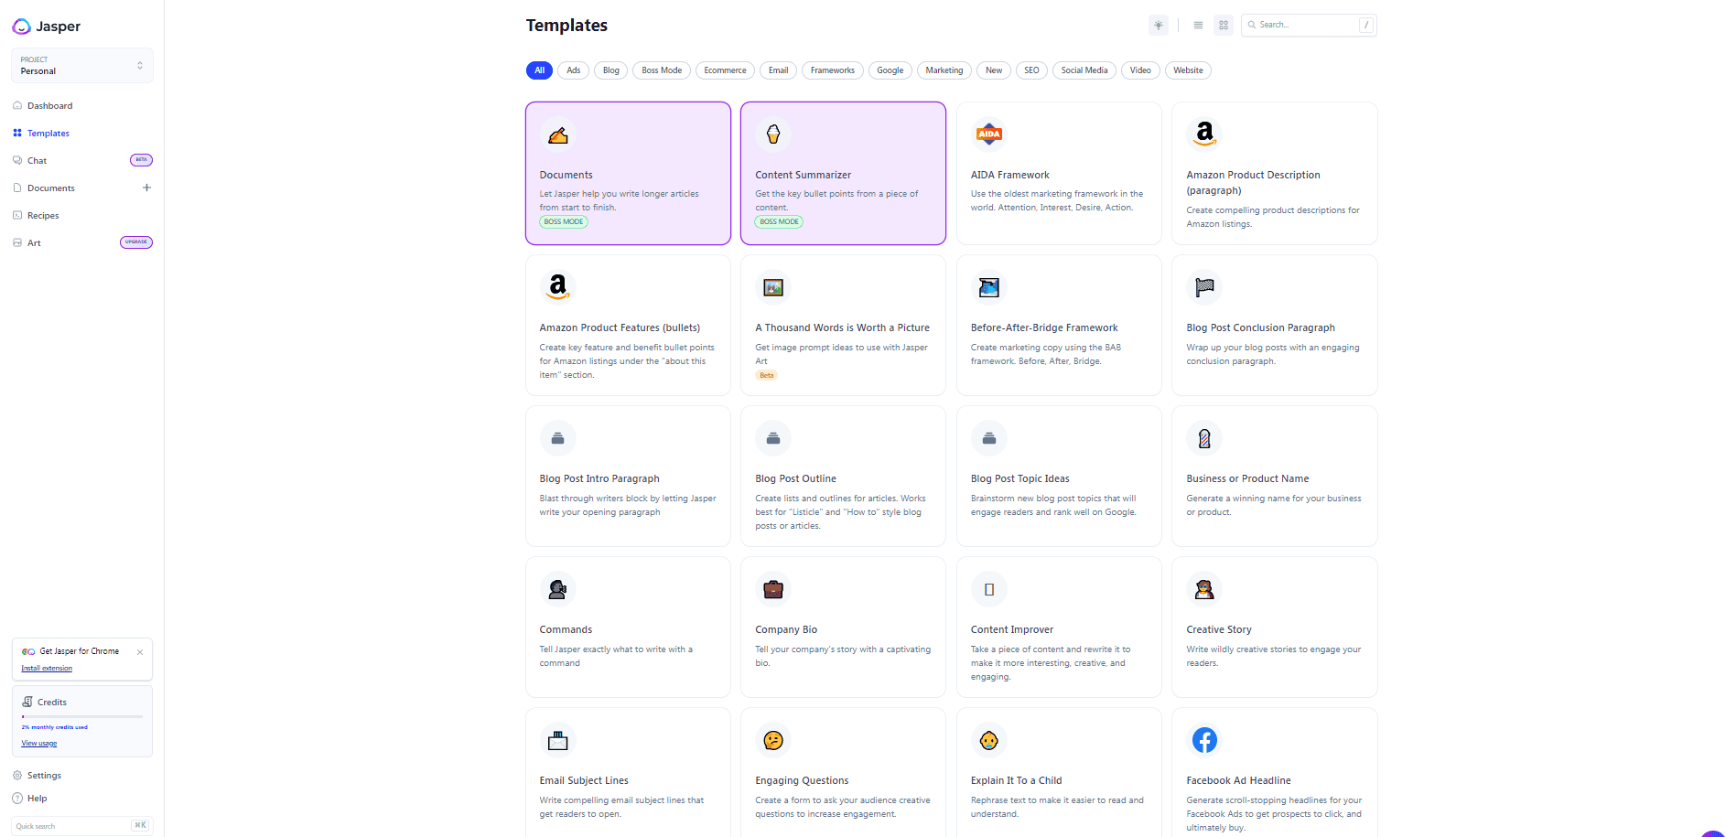Open Documents in the sidebar

50,188
